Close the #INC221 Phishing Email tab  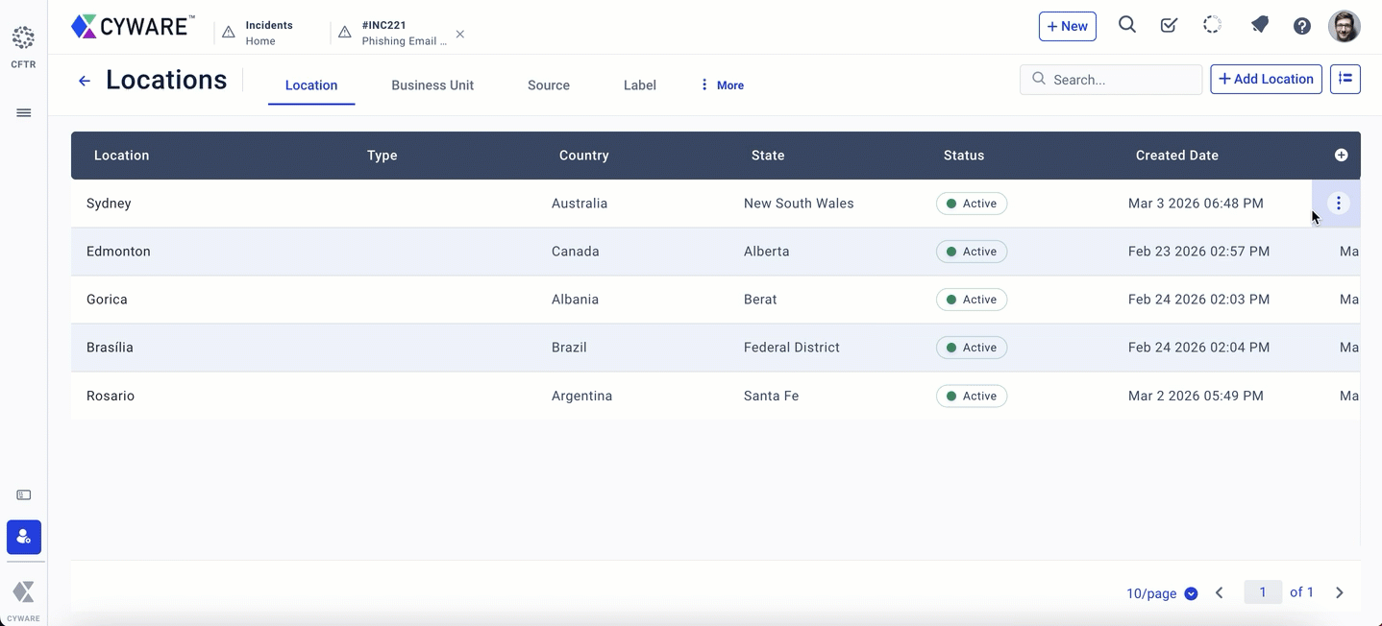coord(460,35)
